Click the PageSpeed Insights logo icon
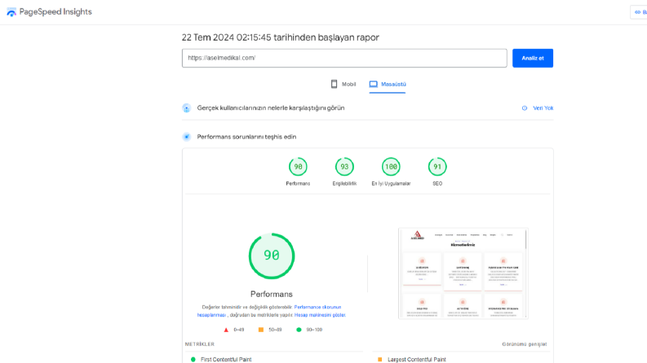 coord(11,12)
